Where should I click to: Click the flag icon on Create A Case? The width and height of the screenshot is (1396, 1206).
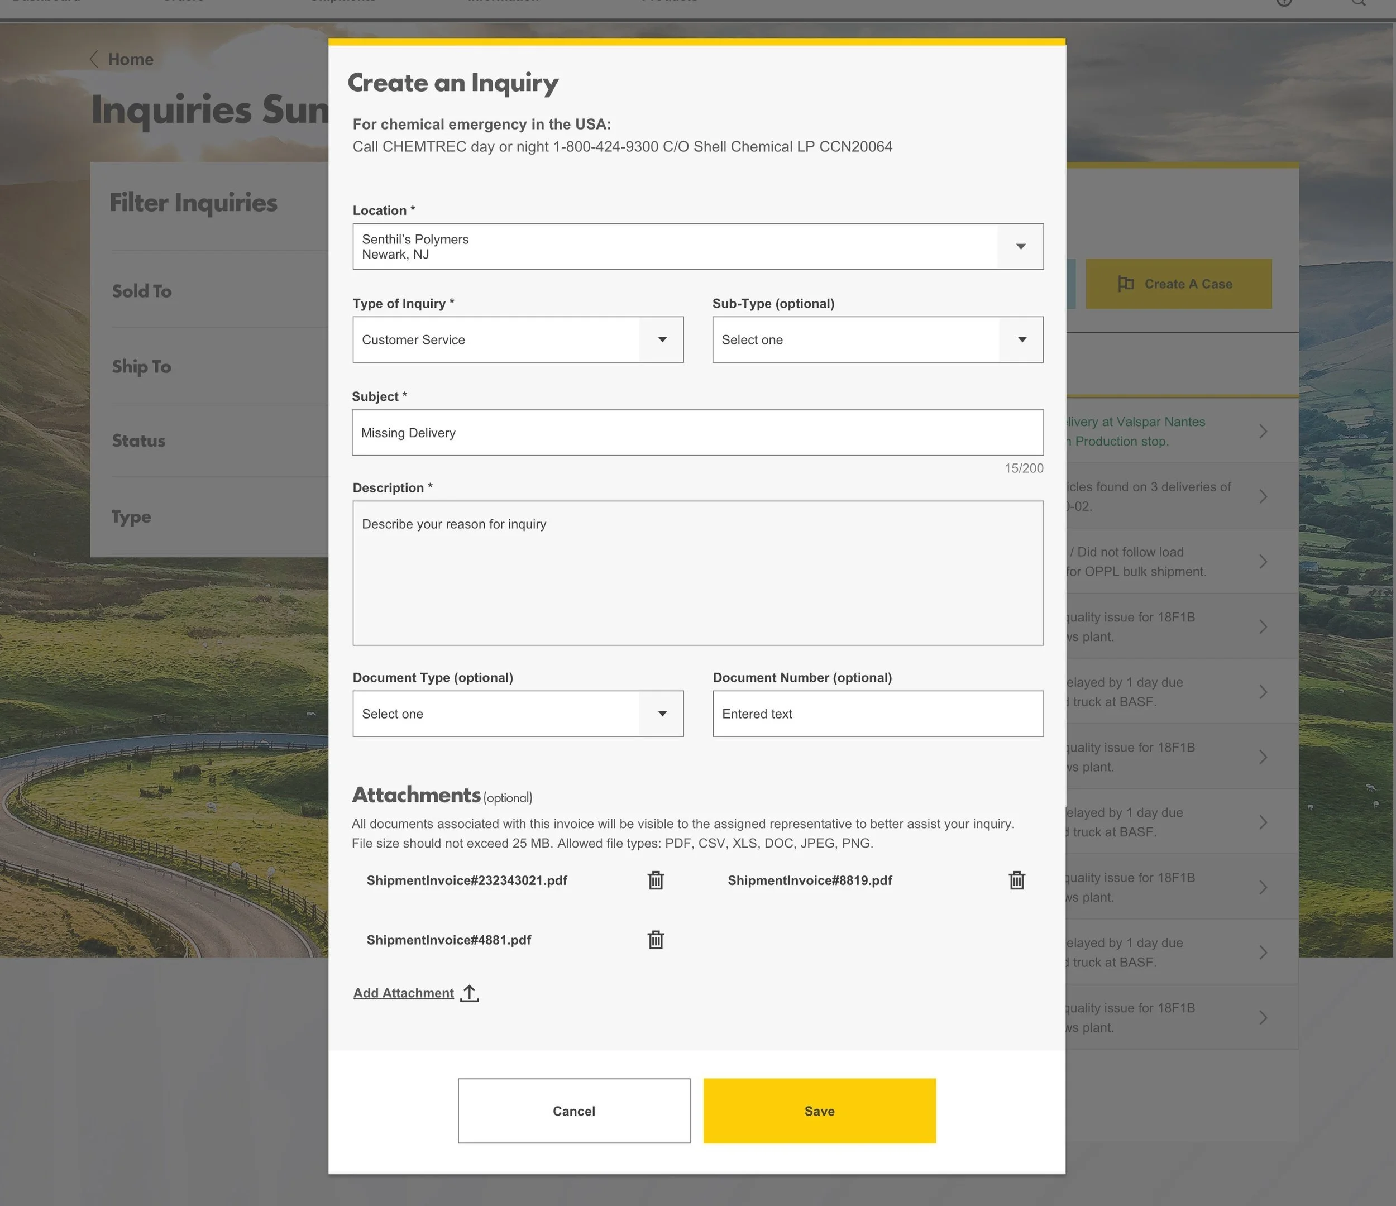(1126, 284)
